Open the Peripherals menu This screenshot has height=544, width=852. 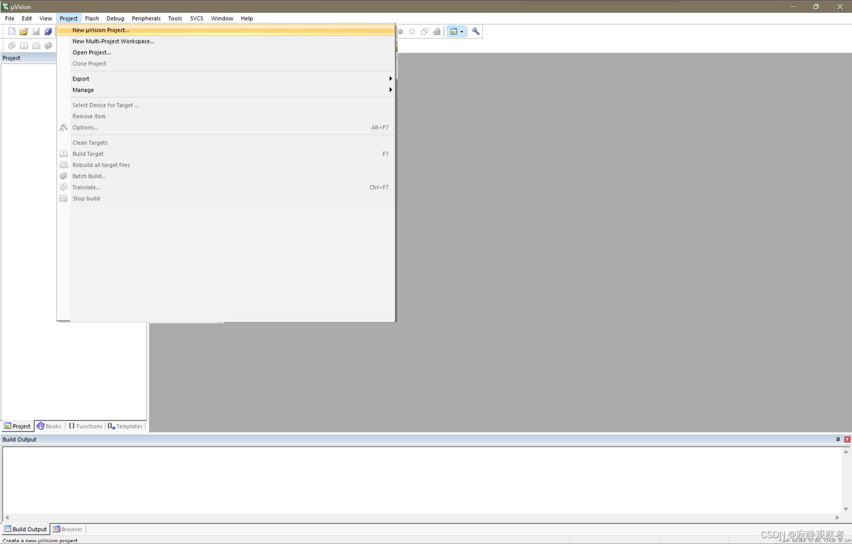point(146,18)
